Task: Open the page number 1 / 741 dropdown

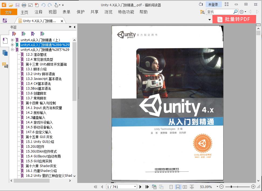Action: click(135, 187)
